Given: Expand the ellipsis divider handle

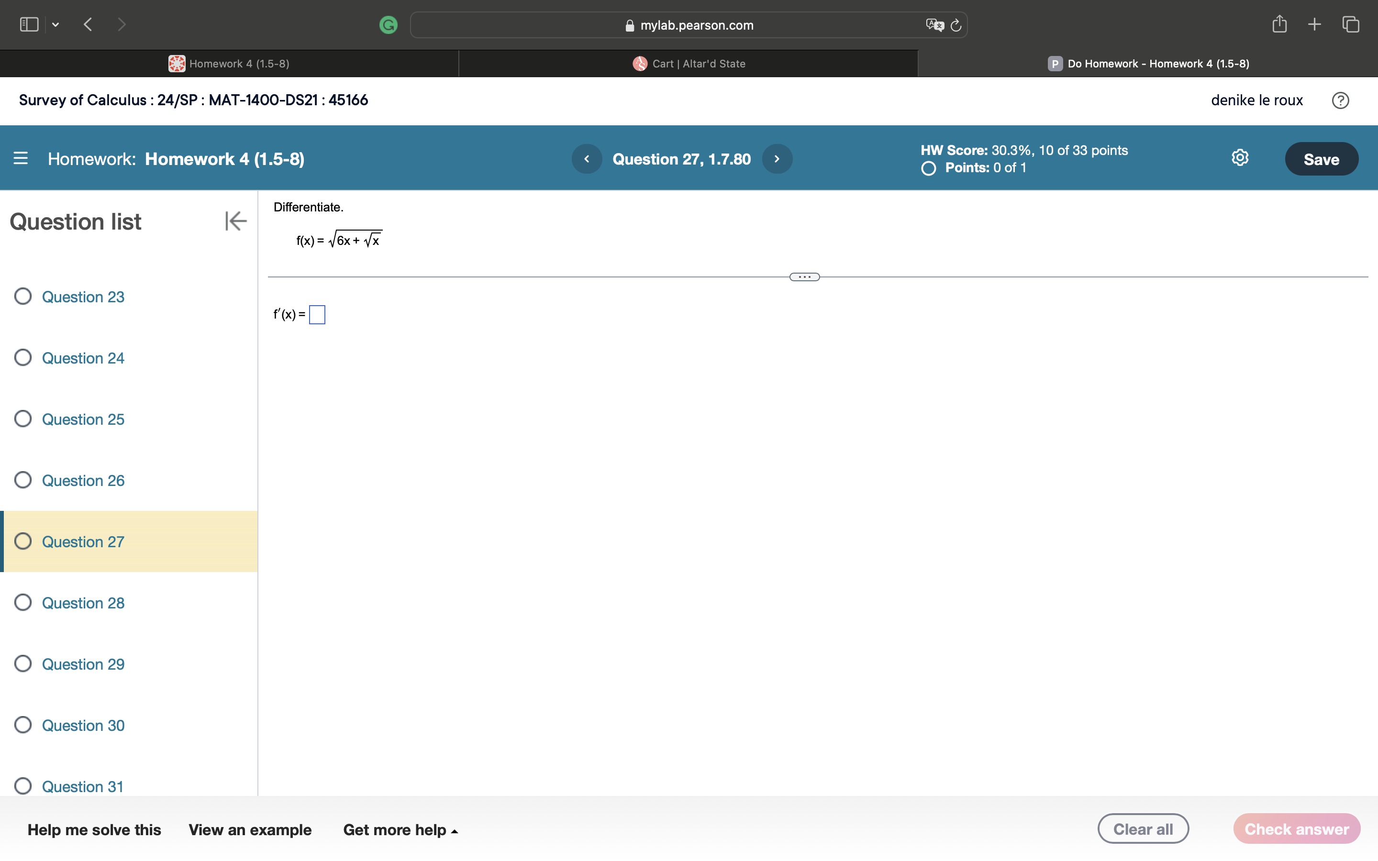Looking at the screenshot, I should 804,277.
